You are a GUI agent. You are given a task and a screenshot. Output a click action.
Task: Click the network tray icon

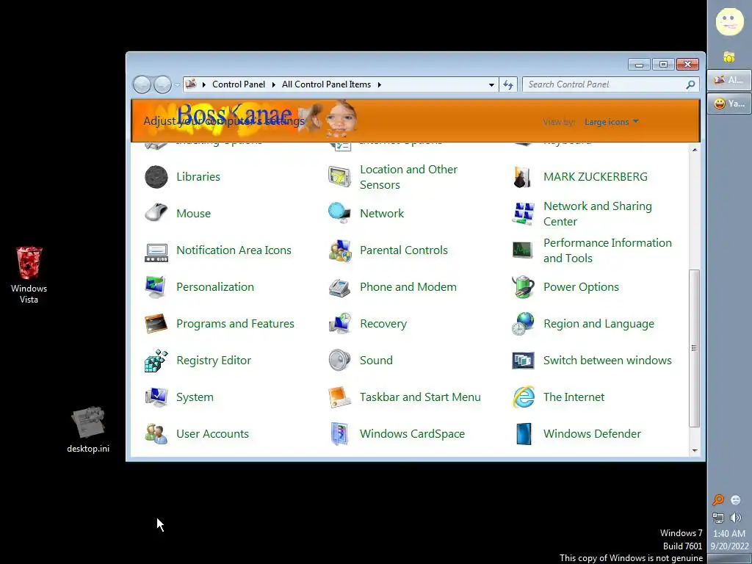pos(718,518)
